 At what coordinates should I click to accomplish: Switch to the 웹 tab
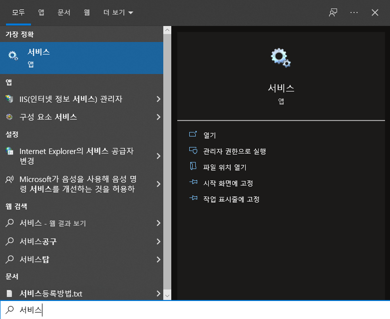click(x=86, y=12)
